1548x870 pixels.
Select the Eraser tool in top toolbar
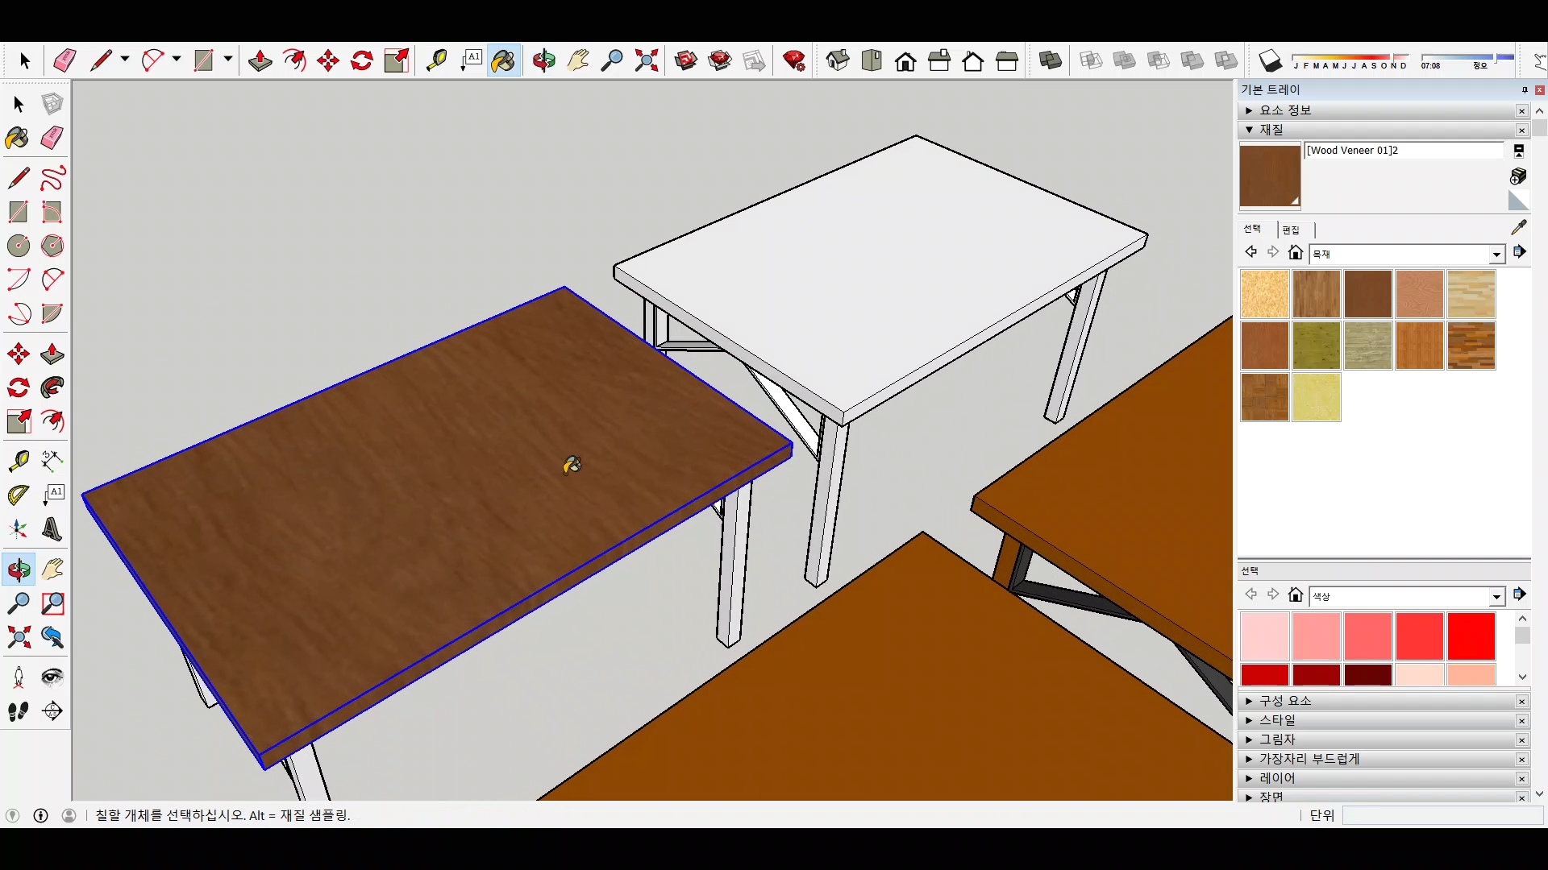pos(64,60)
